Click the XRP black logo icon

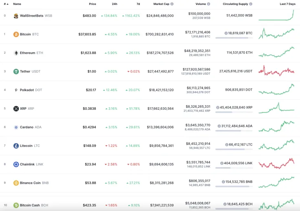click(x=16, y=109)
